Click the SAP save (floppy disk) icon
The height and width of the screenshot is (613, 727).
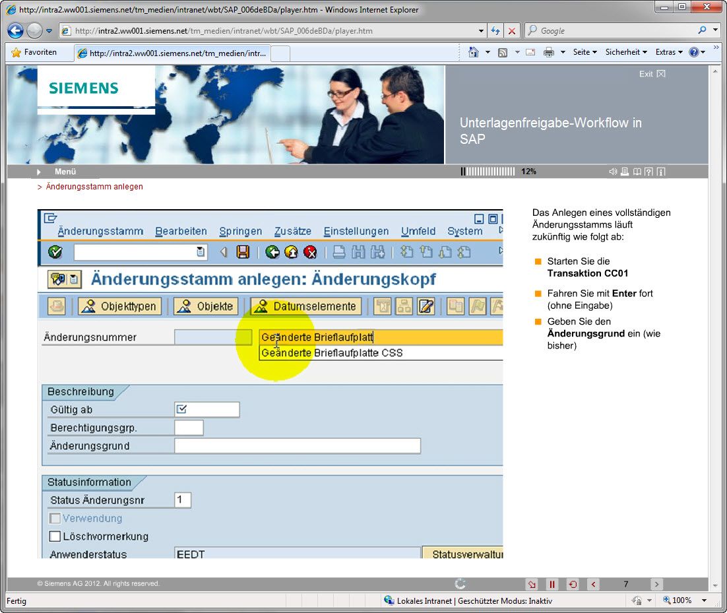pyautogui.click(x=243, y=252)
